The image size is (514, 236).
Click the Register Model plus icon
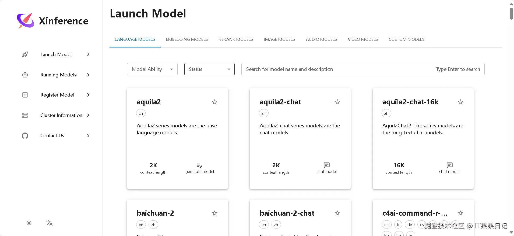[25, 95]
